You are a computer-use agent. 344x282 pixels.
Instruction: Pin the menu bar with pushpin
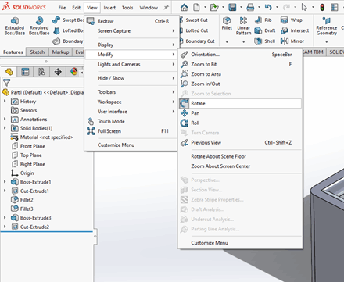pyautogui.click(x=166, y=8)
